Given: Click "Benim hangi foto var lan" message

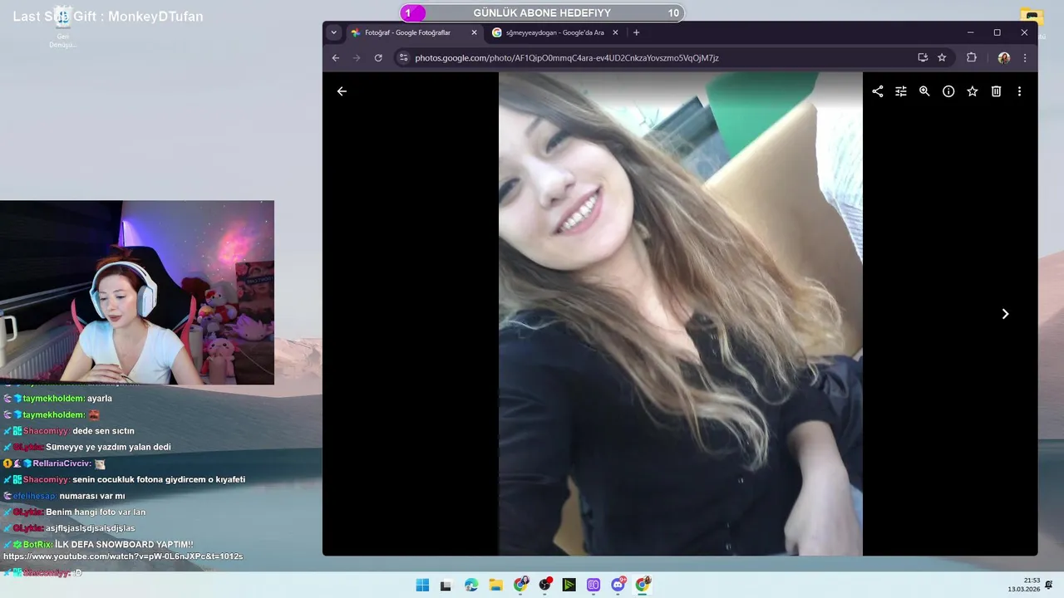Looking at the screenshot, I should click(x=96, y=512).
